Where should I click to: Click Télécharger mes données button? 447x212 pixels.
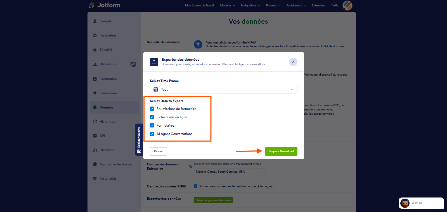[x=214, y=200]
